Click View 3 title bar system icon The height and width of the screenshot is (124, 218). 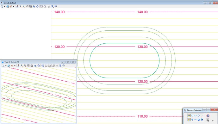click(x=3, y=62)
